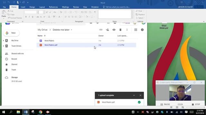Viewport: 206px width, 115px height.
Task: Center text in Paragraph group
Action: pyautogui.click(x=69, y=17)
